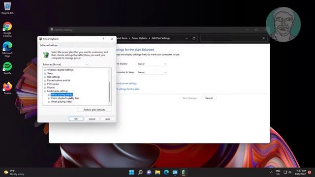Click Cancel in Edit Plan Settings window
Image resolution: width=315 pixels, height=177 pixels.
[209, 98]
